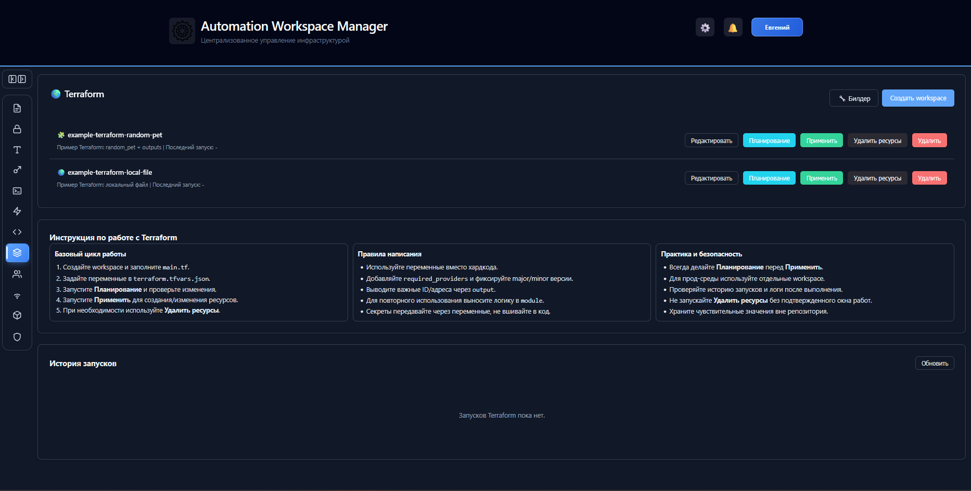Image resolution: width=971 pixels, height=491 pixels.
Task: Select the wifi signal sidebar icon
Action: [17, 295]
